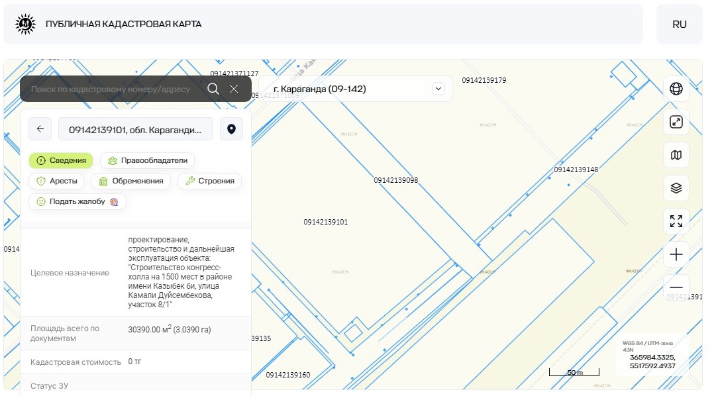Locate the parcel using the pin icon
The width and height of the screenshot is (716, 398).
click(x=231, y=129)
